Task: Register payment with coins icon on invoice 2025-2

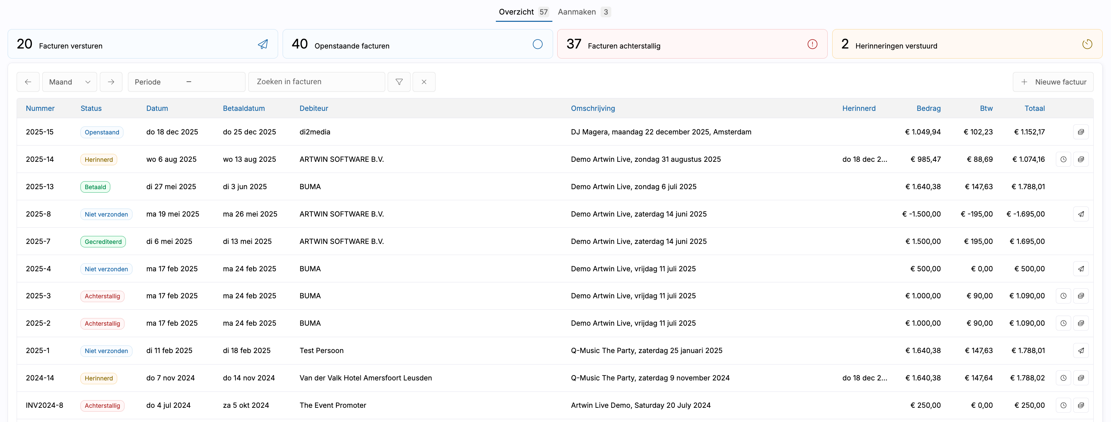Action: (x=1080, y=323)
